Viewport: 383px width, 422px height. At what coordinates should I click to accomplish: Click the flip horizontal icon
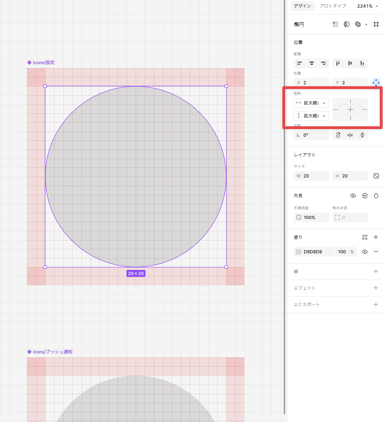pyautogui.click(x=350, y=135)
